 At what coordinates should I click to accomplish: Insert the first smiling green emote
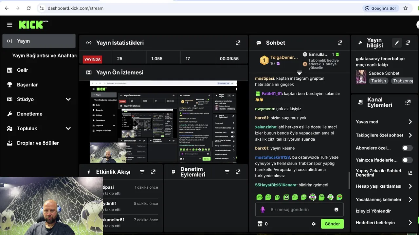(260, 197)
